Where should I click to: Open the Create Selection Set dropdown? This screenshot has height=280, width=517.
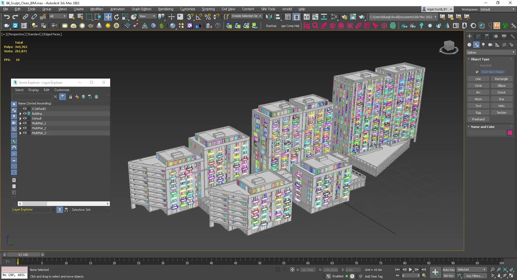click(247, 16)
